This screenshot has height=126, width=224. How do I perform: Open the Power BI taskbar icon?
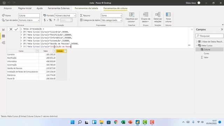tap(138, 122)
